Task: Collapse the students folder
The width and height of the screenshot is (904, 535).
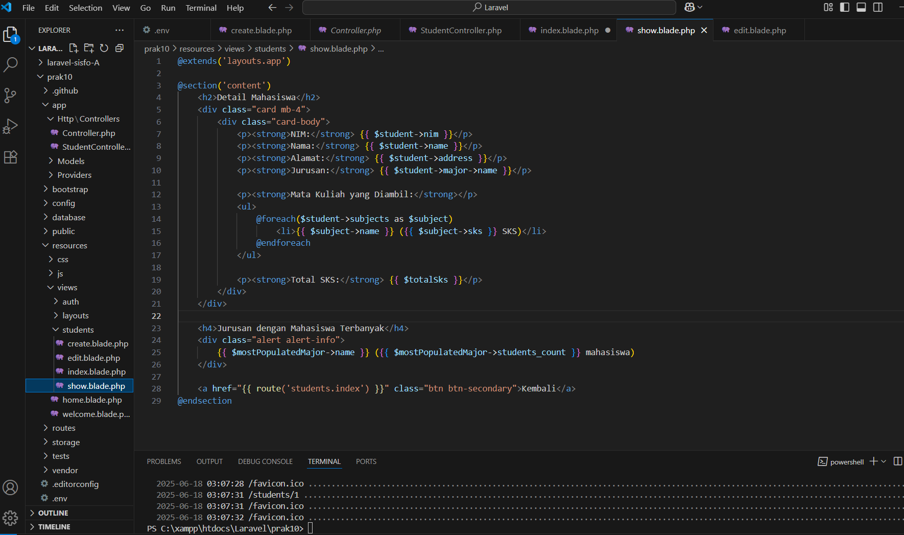Action: pos(78,330)
